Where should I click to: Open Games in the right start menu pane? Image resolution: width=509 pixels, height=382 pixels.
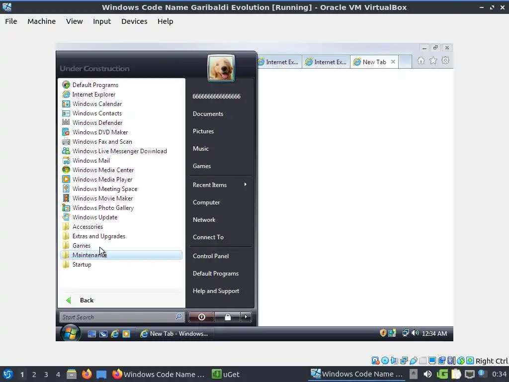(x=202, y=166)
